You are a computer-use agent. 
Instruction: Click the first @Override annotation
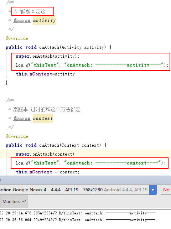[17, 38]
